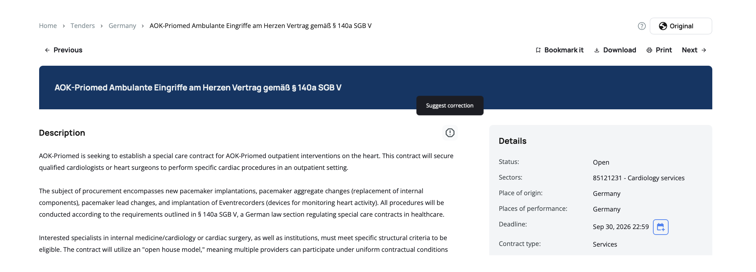The image size is (756, 272).
Task: Open the Home breadcrumb link
Action: click(48, 26)
